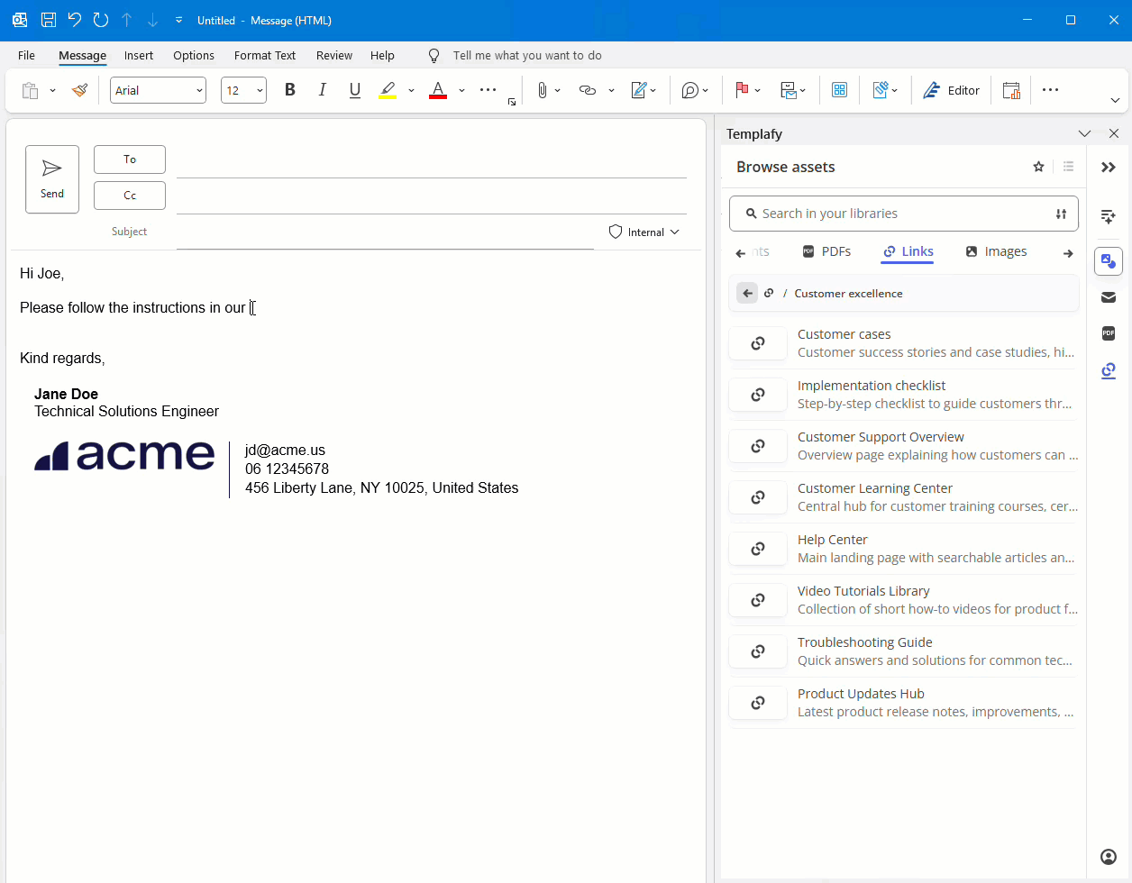Click the Insert Link chain icon
This screenshot has height=883, width=1132.
click(x=588, y=90)
